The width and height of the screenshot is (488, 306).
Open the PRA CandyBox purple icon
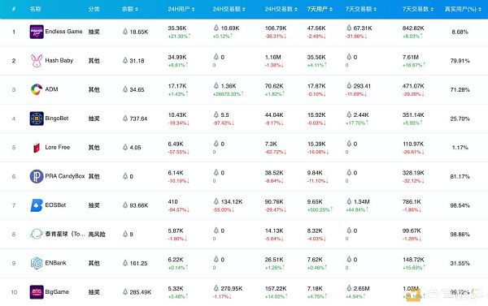(37, 176)
